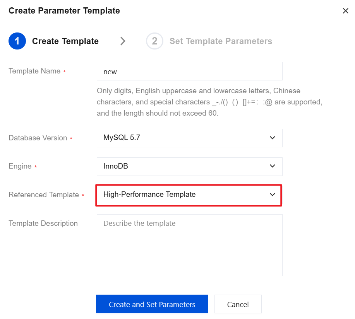Screen dimensions: 355x319
Task: Close the Create Parameter Template dialog
Action: tap(345, 11)
